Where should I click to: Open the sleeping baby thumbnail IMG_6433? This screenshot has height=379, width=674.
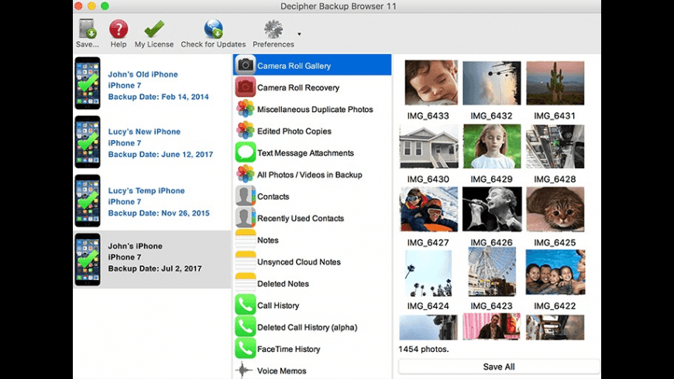pyautogui.click(x=432, y=83)
